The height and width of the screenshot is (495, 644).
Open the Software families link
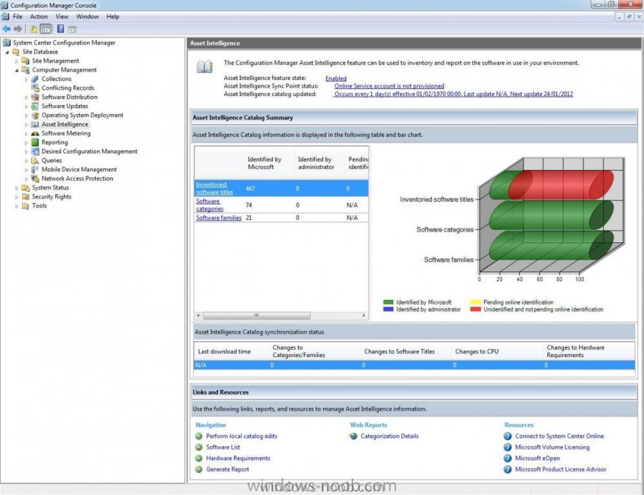(x=219, y=218)
